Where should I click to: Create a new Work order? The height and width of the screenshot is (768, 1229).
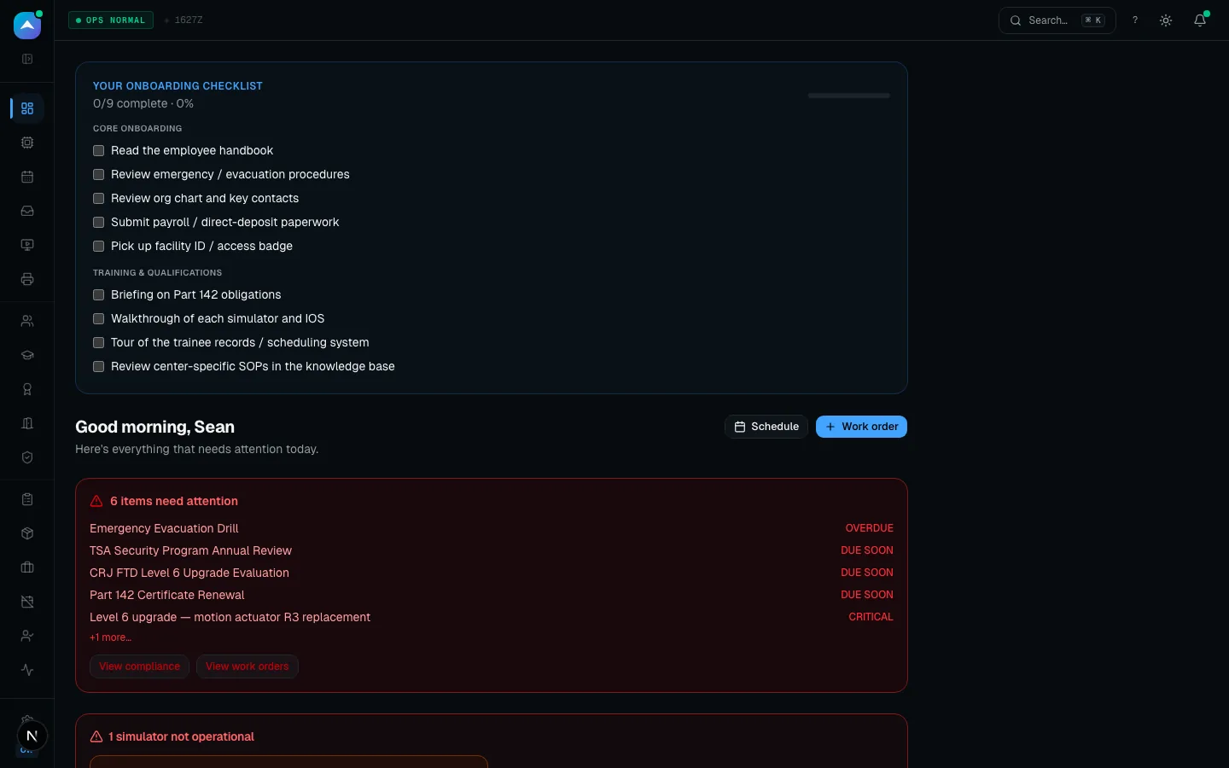point(861,427)
